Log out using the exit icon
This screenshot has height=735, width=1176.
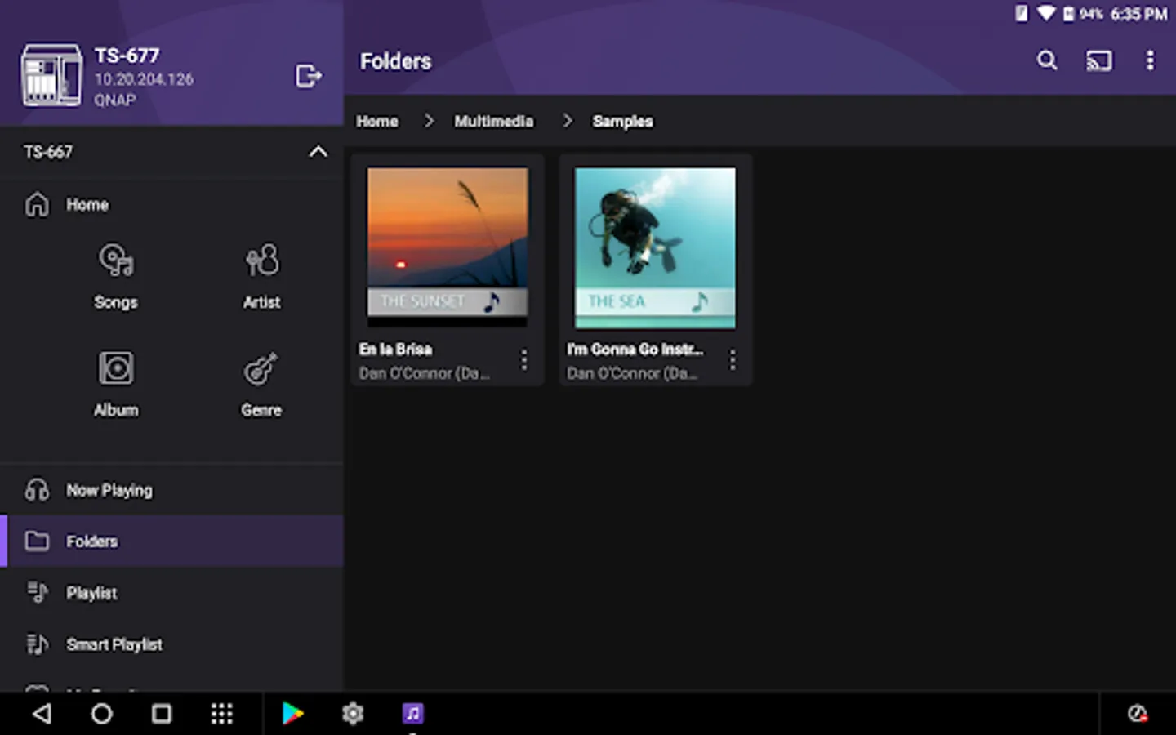[x=308, y=76]
